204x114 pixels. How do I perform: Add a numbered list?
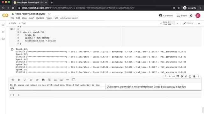point(55,80)
